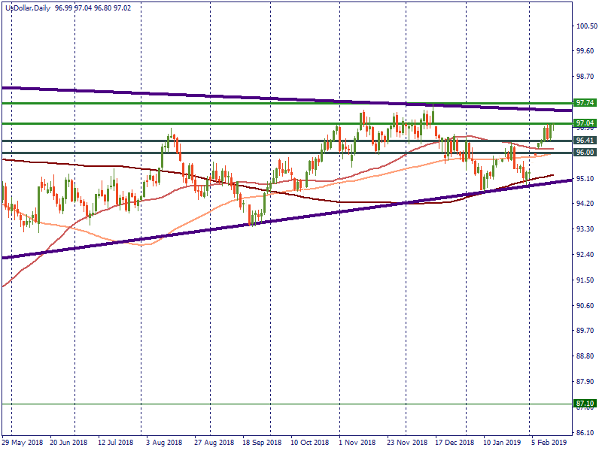Click the 92.40 value on price axis
Screen dimensions: 602x451
coord(585,255)
